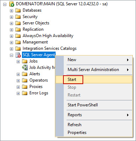Open Properties from the context menu
This screenshot has height=141, width=136.
point(94,133)
